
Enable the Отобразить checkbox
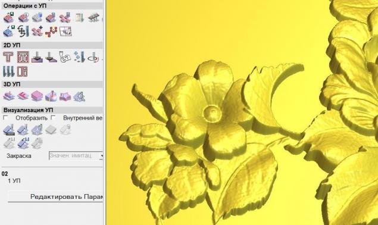pyautogui.click(x=5, y=118)
